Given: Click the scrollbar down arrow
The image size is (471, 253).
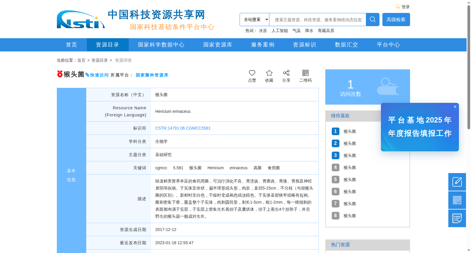Looking at the screenshot, I should 469,250.
